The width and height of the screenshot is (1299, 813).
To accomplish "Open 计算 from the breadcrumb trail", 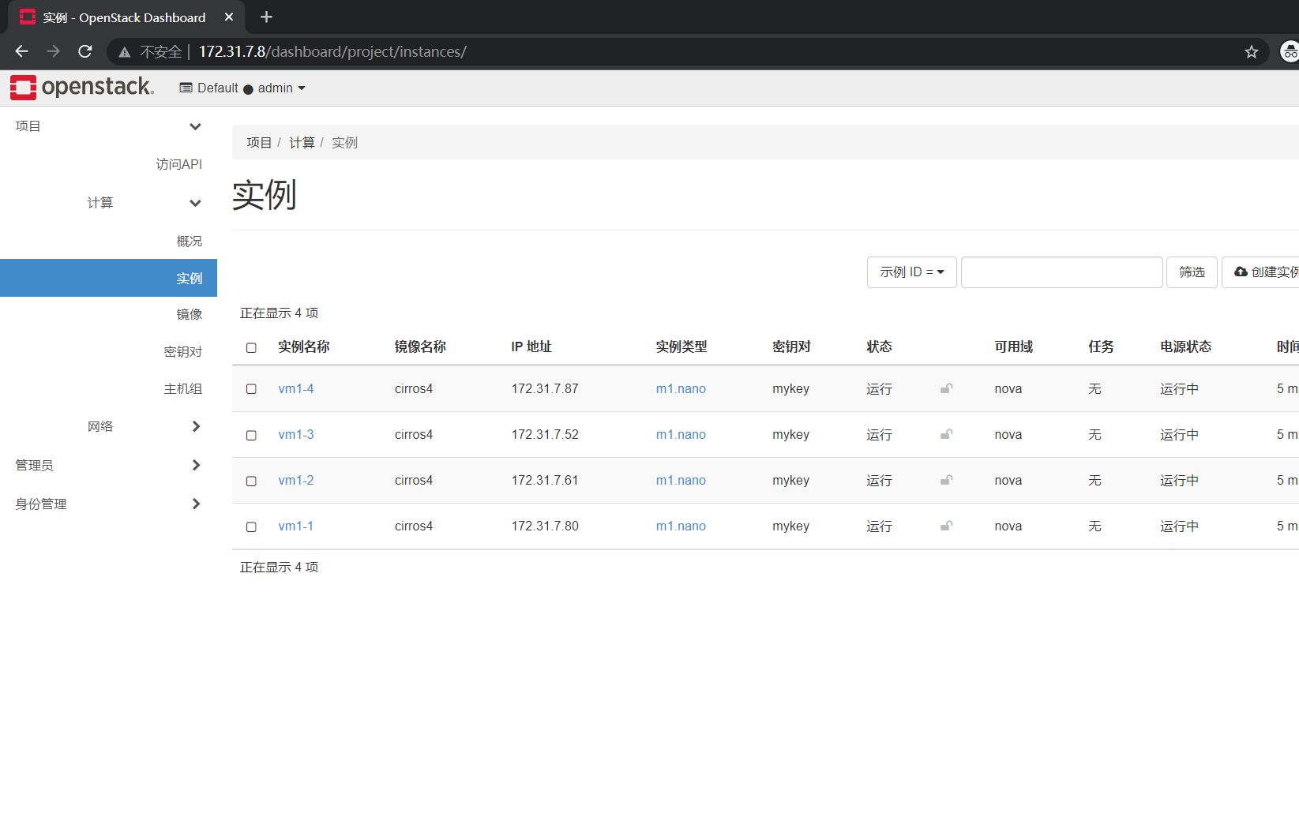I will 302,142.
